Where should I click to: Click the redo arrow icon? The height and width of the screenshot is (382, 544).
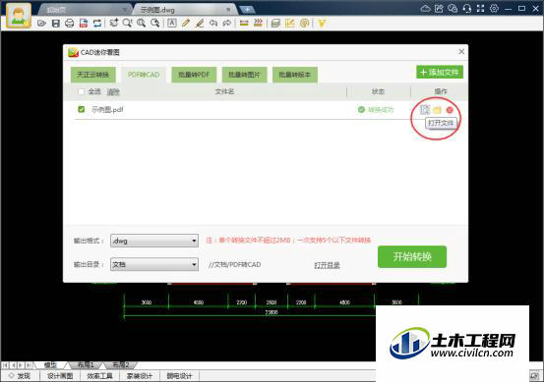[227, 23]
